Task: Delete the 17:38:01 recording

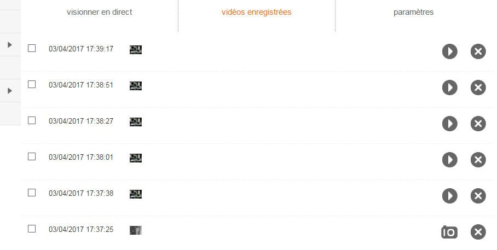Action: pyautogui.click(x=478, y=160)
